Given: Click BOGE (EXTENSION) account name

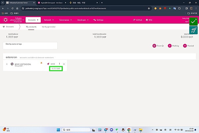Looking at the screenshot, I should click(23, 64).
